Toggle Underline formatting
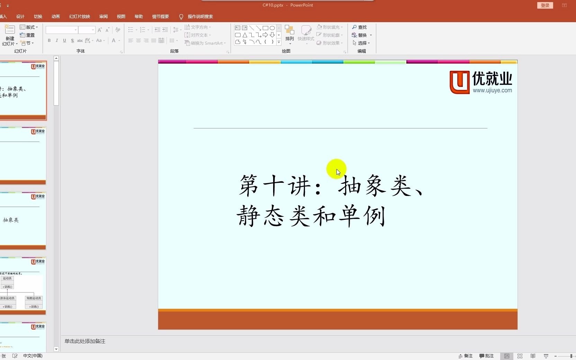This screenshot has width=576, height=360. point(64,40)
